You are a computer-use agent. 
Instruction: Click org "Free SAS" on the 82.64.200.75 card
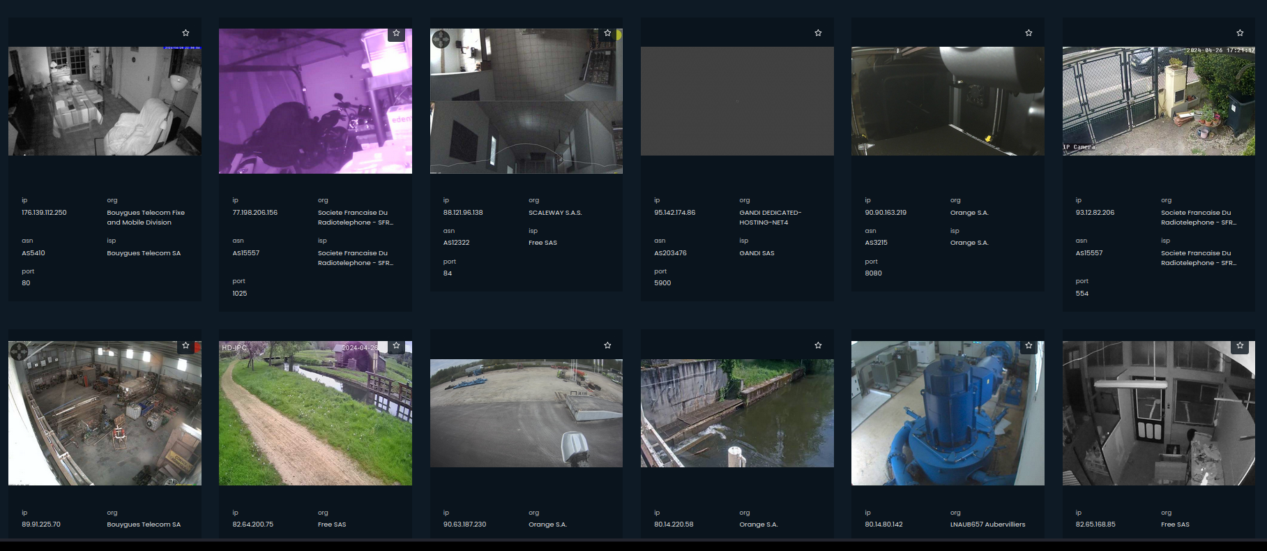click(x=332, y=524)
